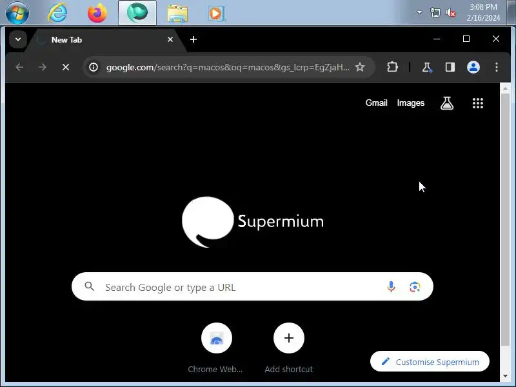516x387 pixels.
Task: Stop loading the page
Action: point(66,68)
